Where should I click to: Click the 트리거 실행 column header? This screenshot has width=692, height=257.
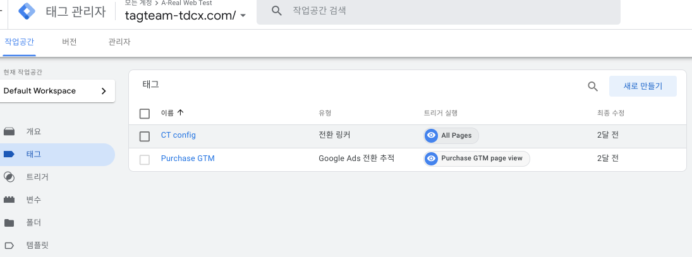(440, 113)
